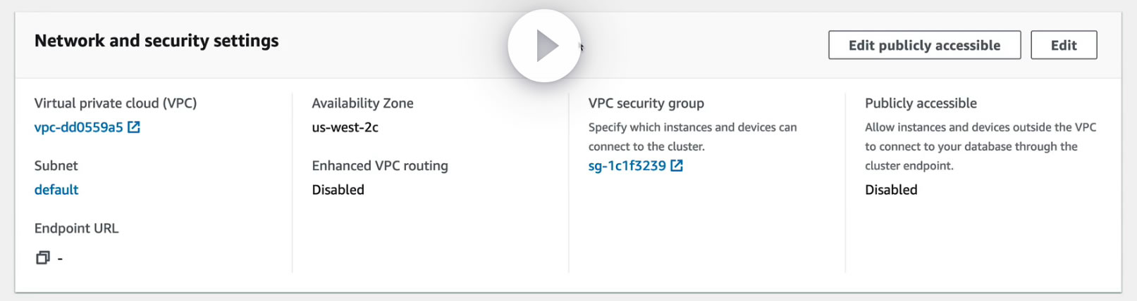Image resolution: width=1137 pixels, height=301 pixels.
Task: Open the external link icon beside vpc-dd0559a5
Action: (133, 127)
